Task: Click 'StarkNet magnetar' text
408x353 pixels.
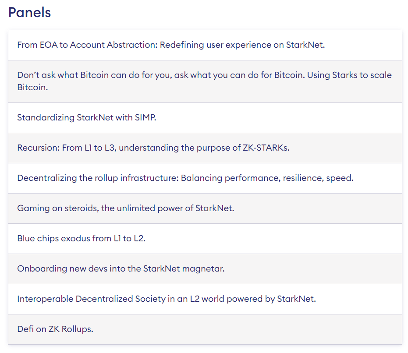Action: [184, 268]
